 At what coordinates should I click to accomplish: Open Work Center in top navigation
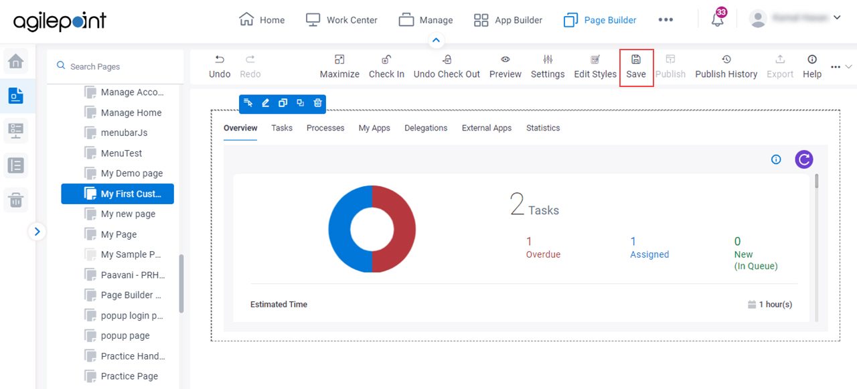341,20
